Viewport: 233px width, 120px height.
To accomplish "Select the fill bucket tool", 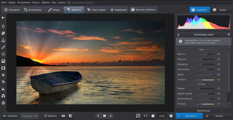I will pyautogui.click(x=3, y=89).
